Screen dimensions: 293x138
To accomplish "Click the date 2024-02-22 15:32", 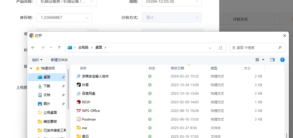I will [185, 76].
